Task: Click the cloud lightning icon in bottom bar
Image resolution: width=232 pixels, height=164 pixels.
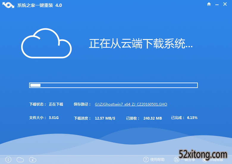Action: [32, 160]
